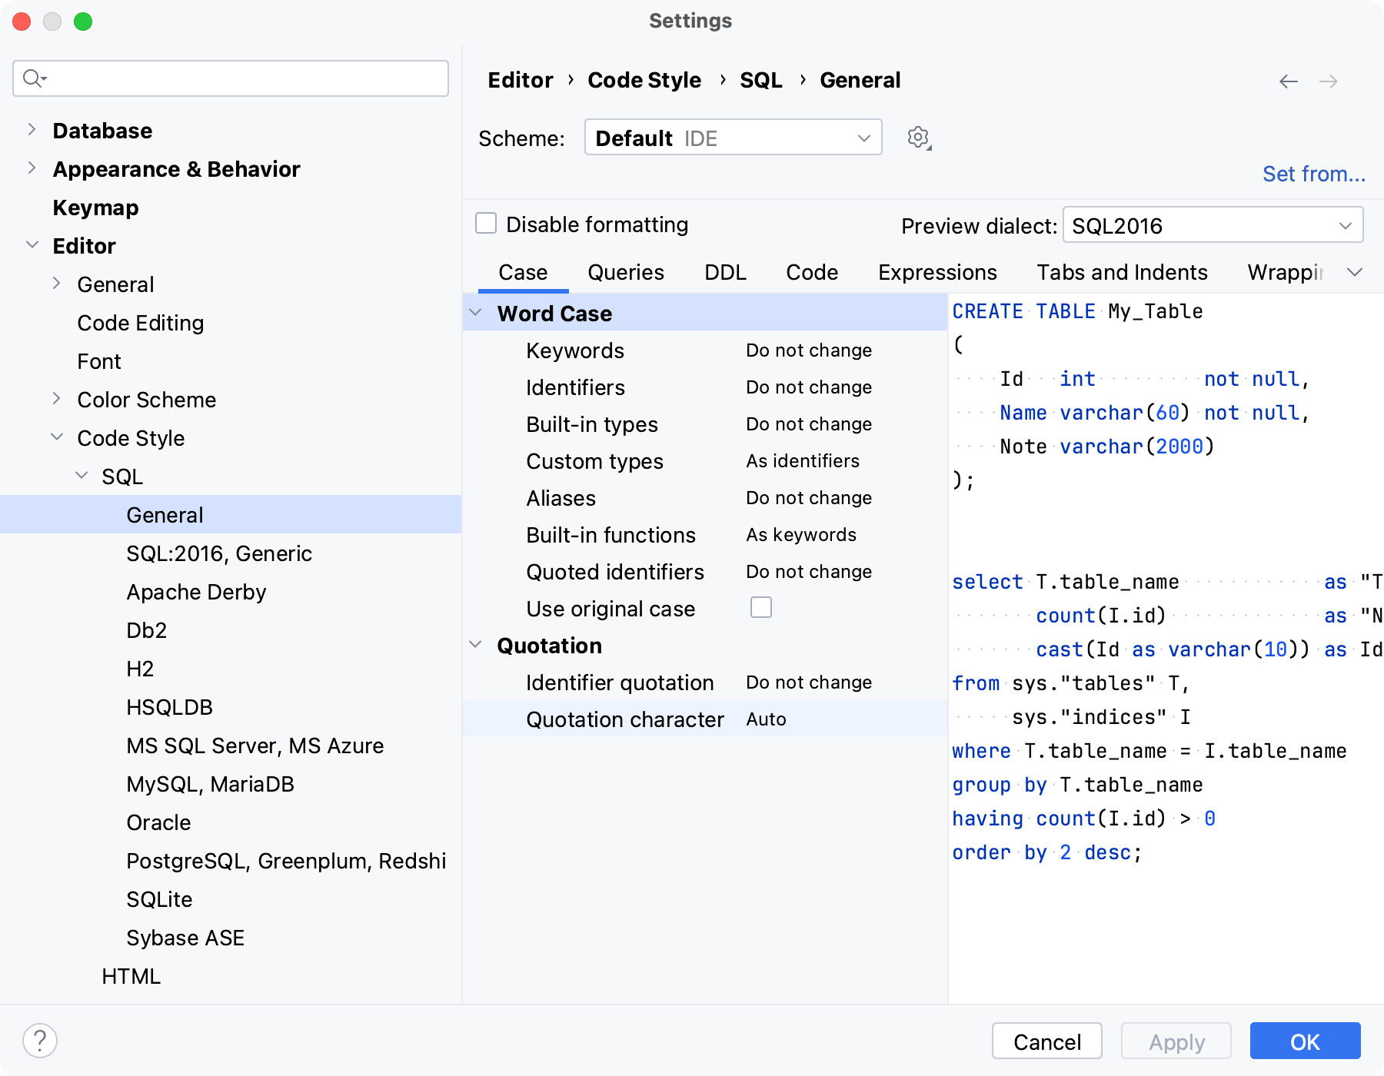Click the forward navigation arrow
Screen dimensions: 1384x1076
click(x=1329, y=81)
